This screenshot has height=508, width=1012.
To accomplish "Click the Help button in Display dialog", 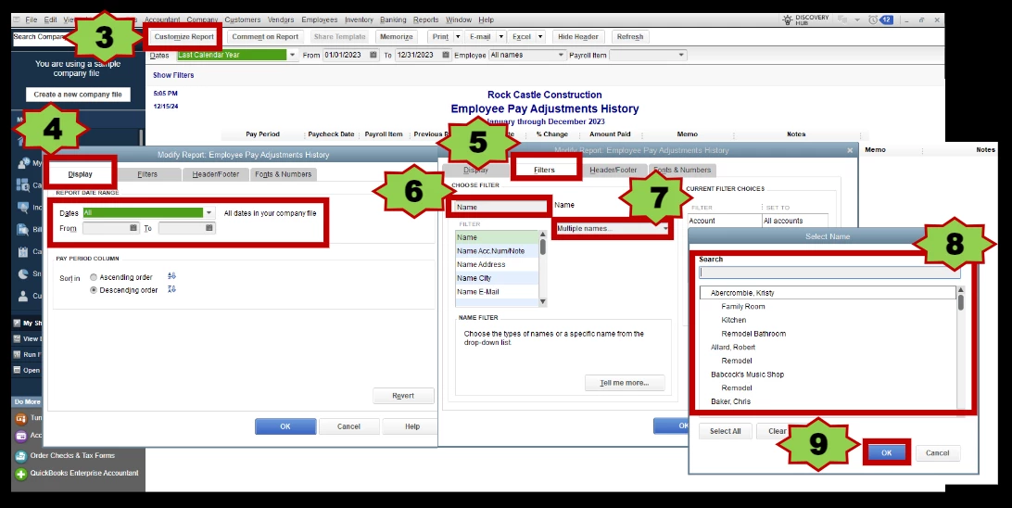I will point(412,426).
